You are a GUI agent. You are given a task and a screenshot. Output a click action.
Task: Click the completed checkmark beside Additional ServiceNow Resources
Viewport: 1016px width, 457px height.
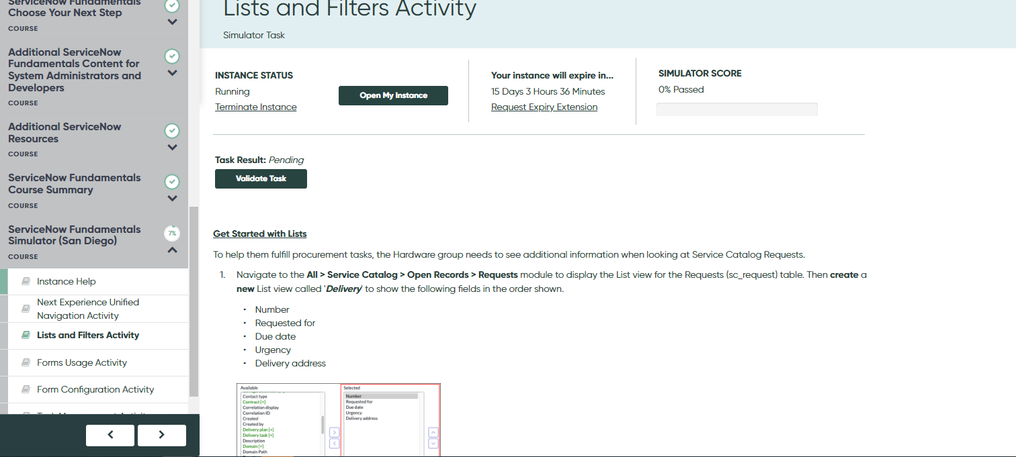point(172,130)
